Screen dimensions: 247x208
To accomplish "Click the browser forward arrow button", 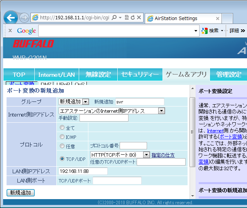I will coord(24,18).
